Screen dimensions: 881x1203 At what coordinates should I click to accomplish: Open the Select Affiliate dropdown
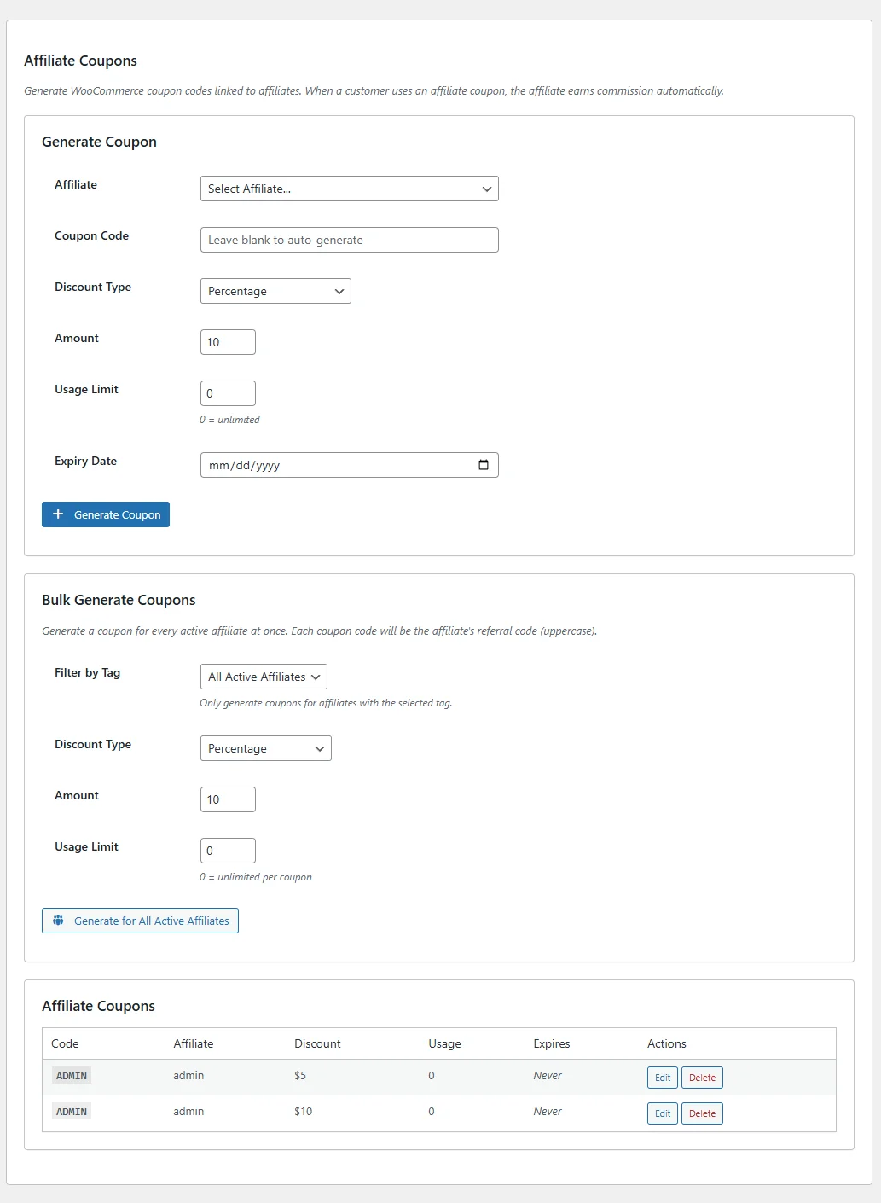(x=349, y=189)
